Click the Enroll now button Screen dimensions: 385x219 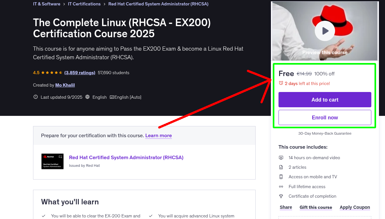click(x=325, y=117)
